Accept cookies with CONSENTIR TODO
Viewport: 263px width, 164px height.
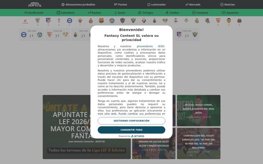[131, 130]
